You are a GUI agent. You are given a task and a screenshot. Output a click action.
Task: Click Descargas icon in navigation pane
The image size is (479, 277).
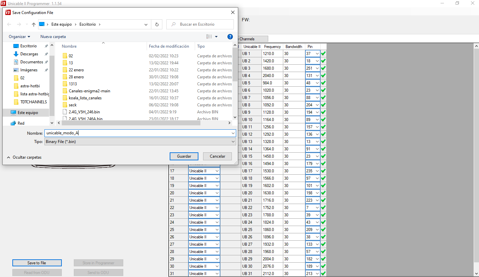16,54
